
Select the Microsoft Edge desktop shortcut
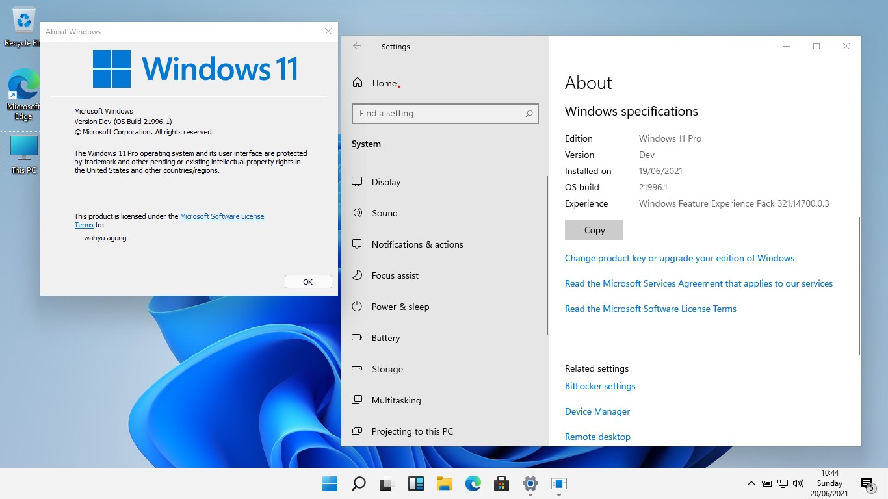[23, 95]
